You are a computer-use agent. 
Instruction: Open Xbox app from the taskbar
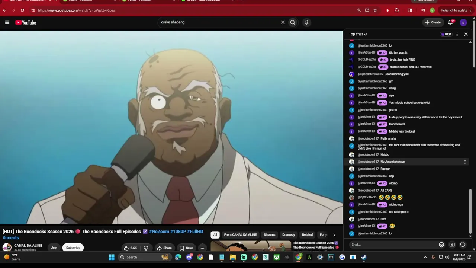coord(276,257)
